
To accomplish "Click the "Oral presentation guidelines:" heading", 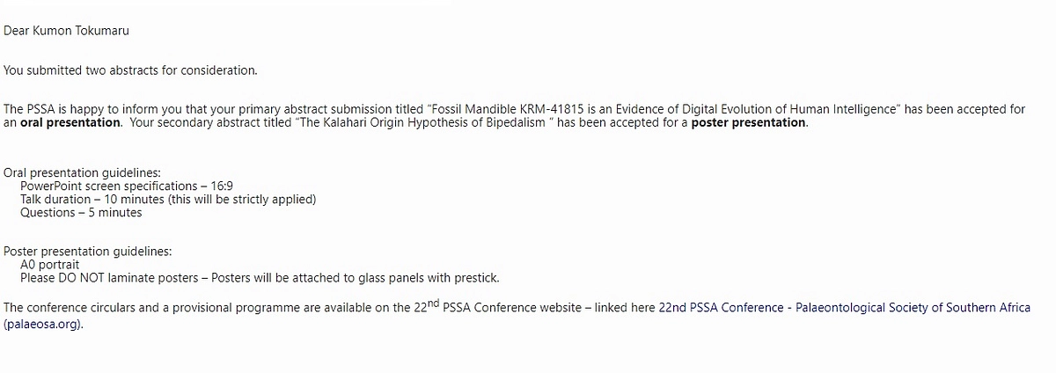I will (83, 173).
